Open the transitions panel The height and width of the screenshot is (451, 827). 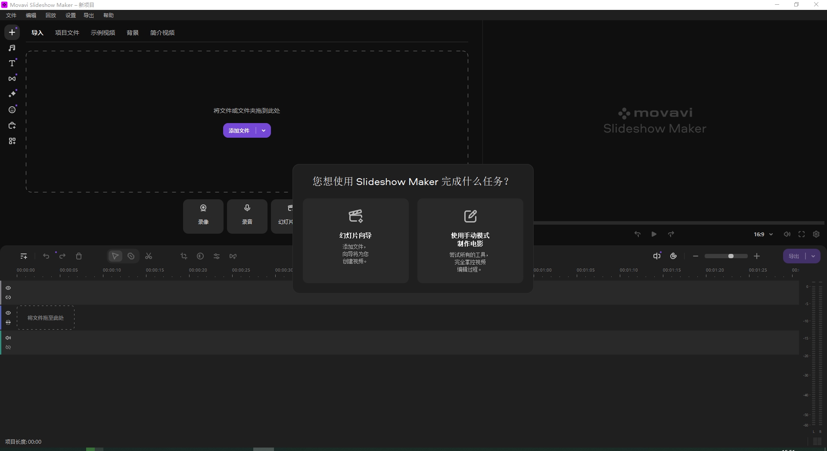tap(12, 79)
